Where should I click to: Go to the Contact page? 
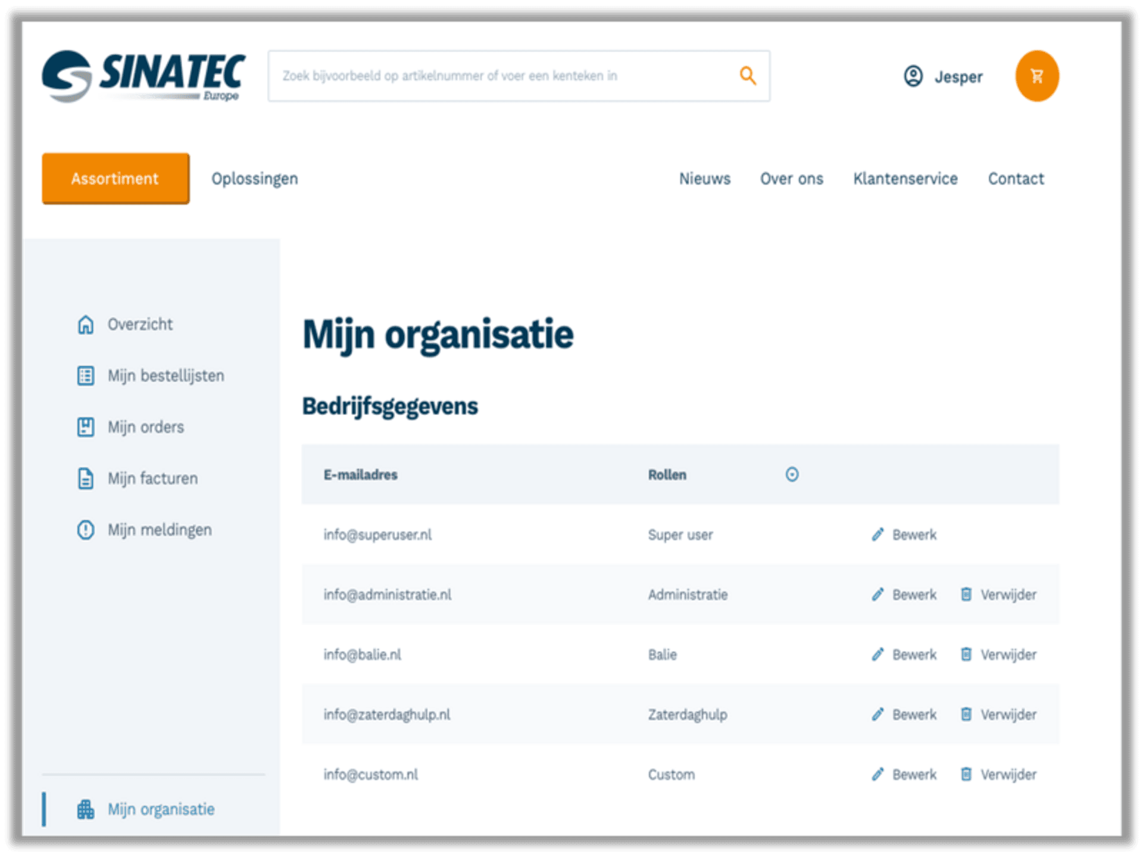pos(1016,179)
